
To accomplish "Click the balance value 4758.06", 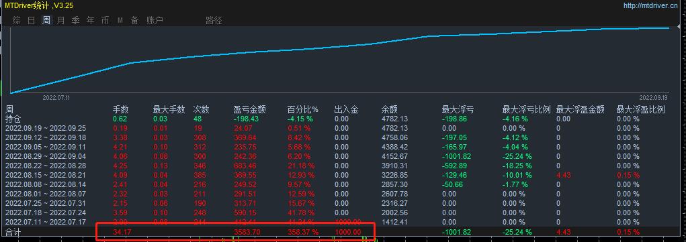I will point(394,137).
